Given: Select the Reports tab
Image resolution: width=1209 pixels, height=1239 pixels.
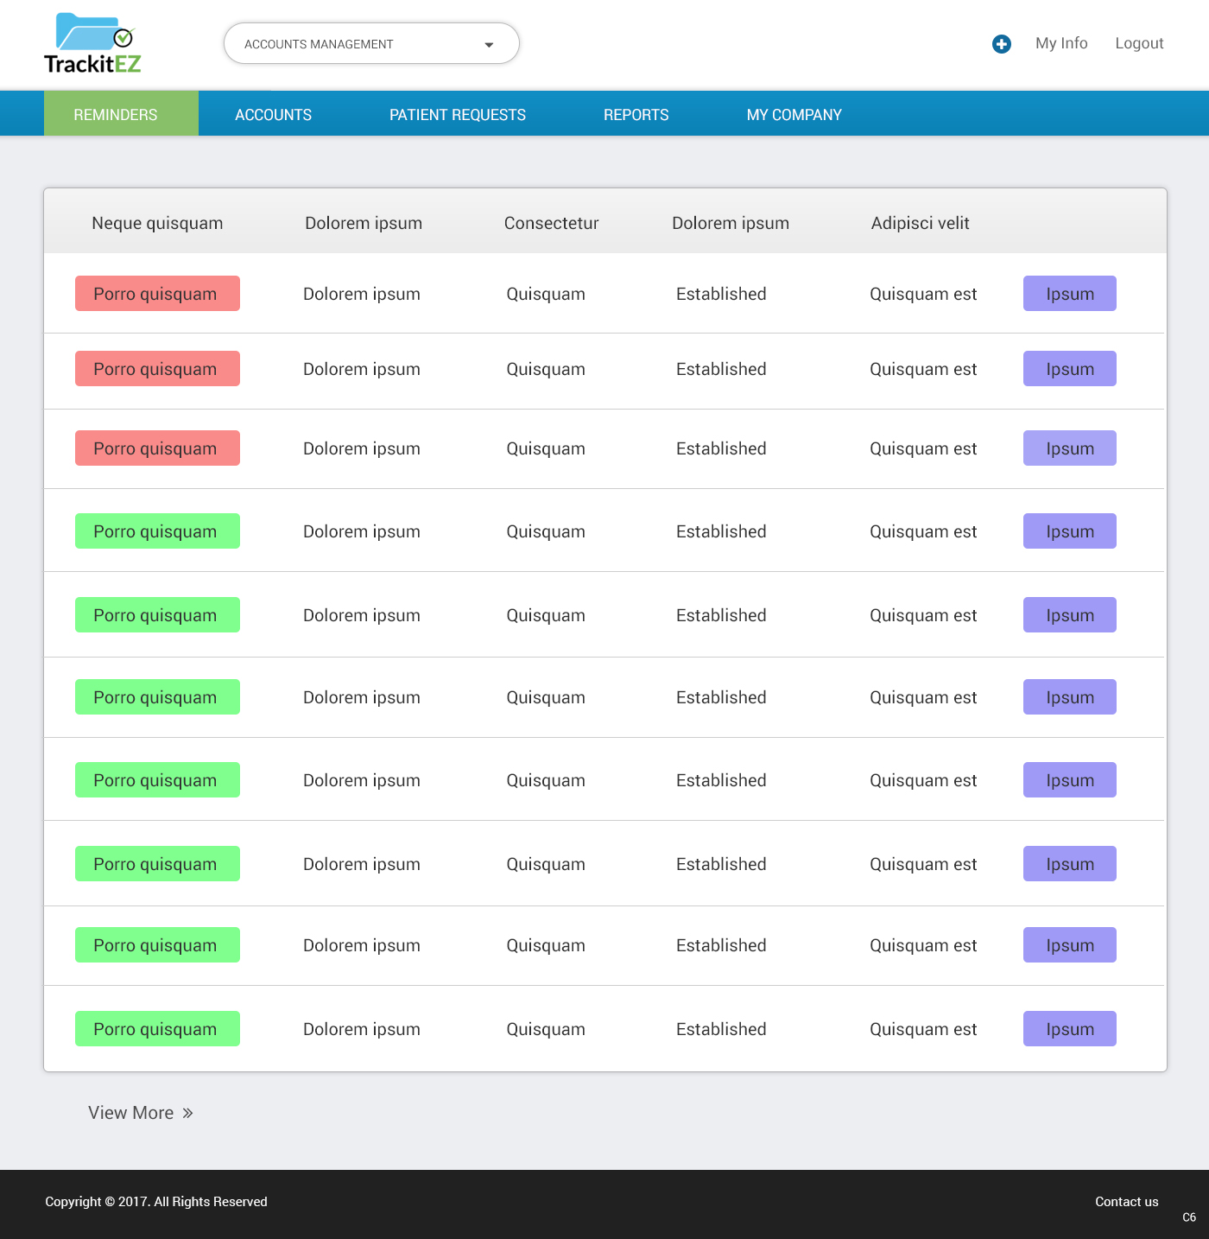Looking at the screenshot, I should tap(636, 115).
